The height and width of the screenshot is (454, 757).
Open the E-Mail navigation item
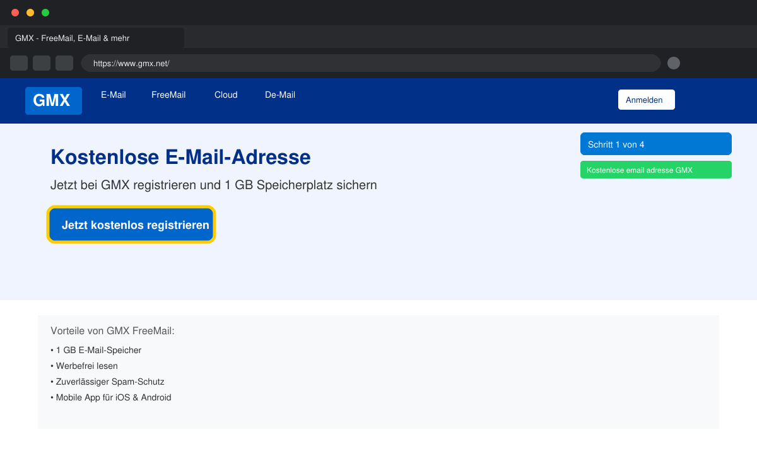pyautogui.click(x=114, y=95)
